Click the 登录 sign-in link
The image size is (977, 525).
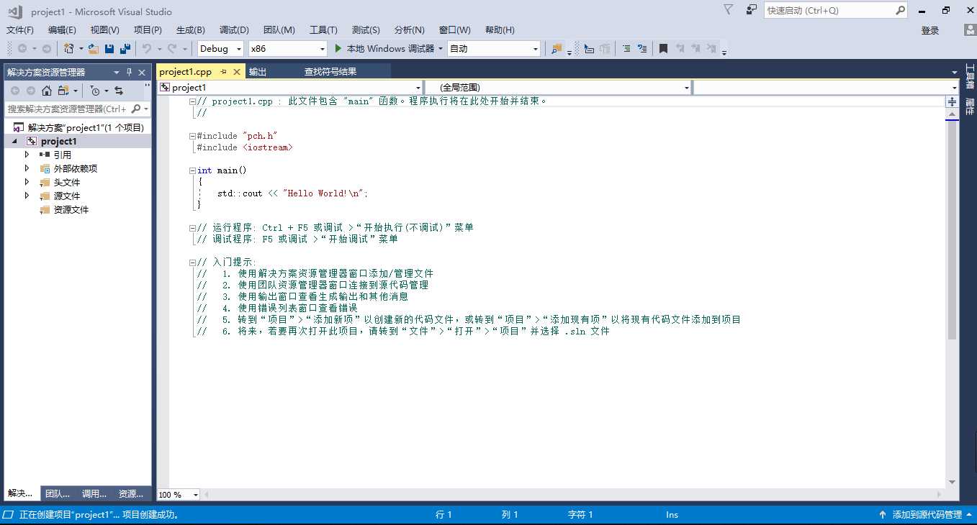tap(930, 30)
